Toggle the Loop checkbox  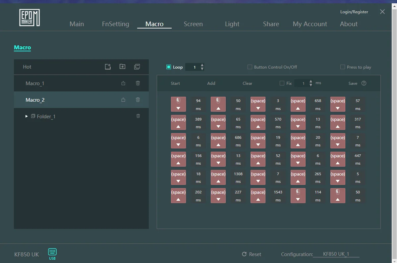(x=169, y=67)
